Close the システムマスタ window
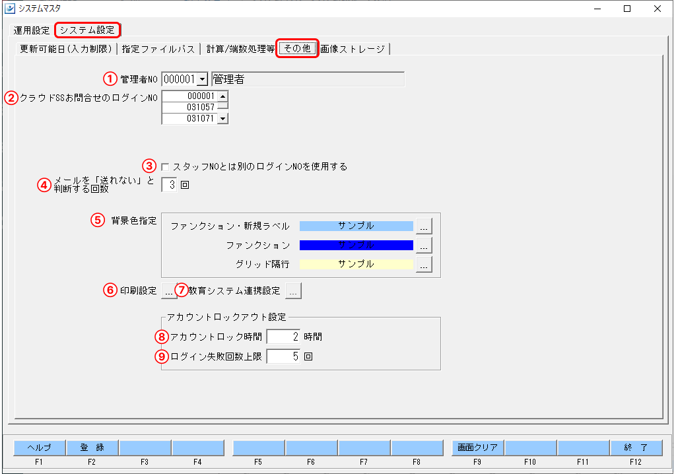 (658, 9)
